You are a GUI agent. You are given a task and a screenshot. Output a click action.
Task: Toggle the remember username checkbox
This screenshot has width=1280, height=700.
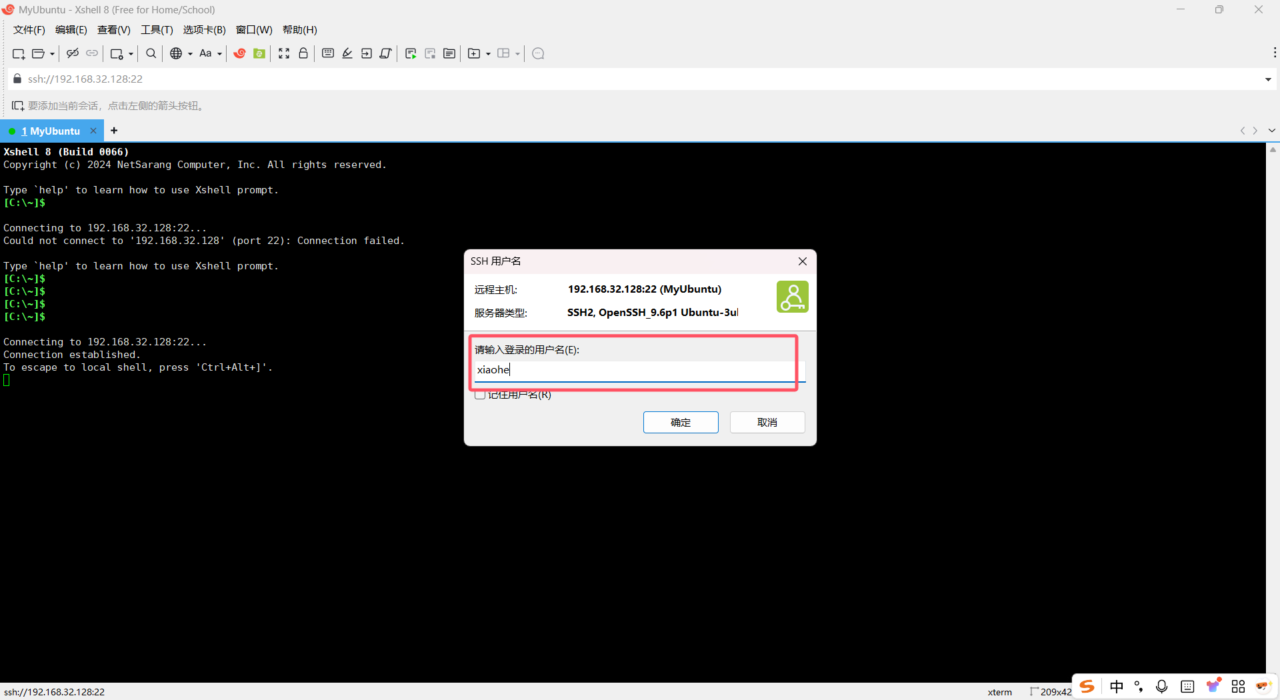coord(480,395)
